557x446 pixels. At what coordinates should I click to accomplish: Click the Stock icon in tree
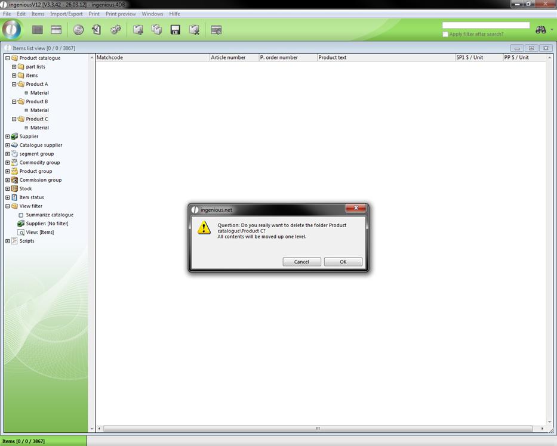(14, 188)
